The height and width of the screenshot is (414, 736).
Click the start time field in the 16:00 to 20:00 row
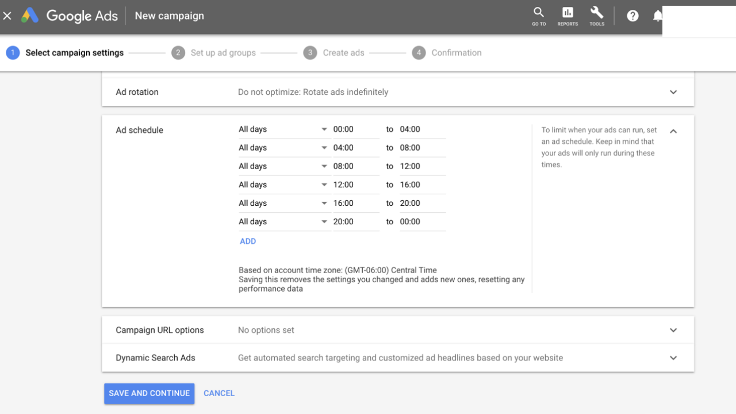[356, 203]
